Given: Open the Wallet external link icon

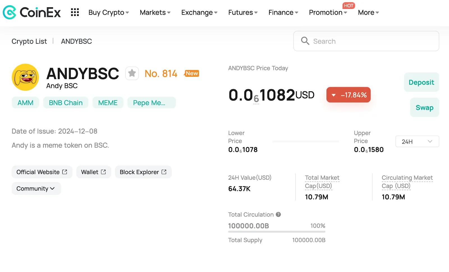Looking at the screenshot, I should 103,172.
